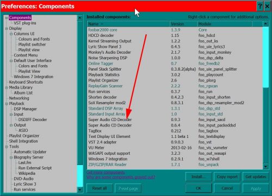This screenshot has width=272, height=196.
Task: Open DVD-Audio settings
Action: click(23, 179)
